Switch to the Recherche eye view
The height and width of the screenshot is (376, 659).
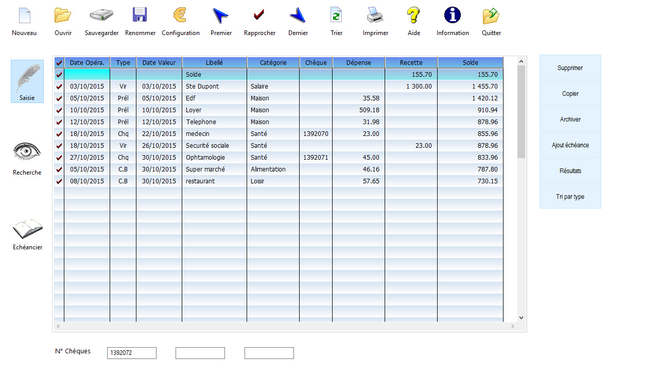[x=27, y=152]
